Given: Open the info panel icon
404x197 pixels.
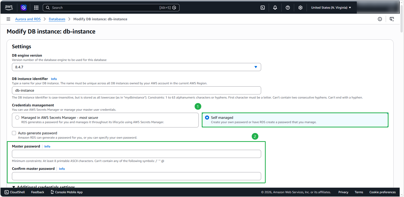Looking at the screenshot, I should coord(380,19).
